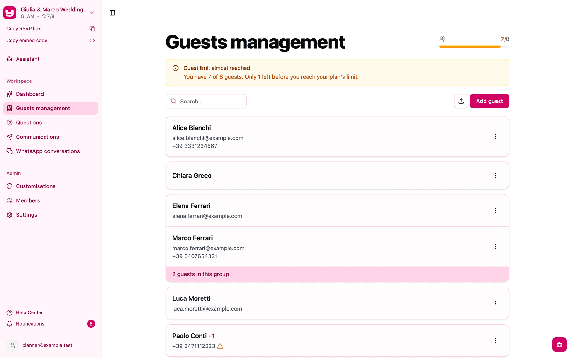Focus the guest Search field

206,101
